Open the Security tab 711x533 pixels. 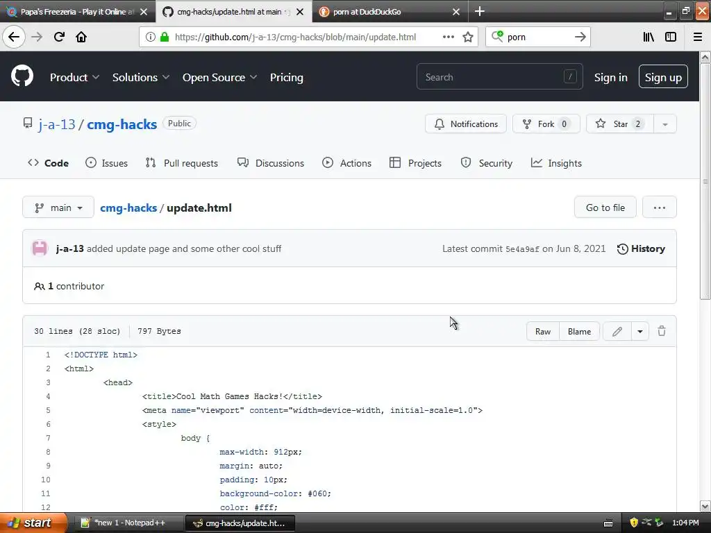click(x=487, y=163)
